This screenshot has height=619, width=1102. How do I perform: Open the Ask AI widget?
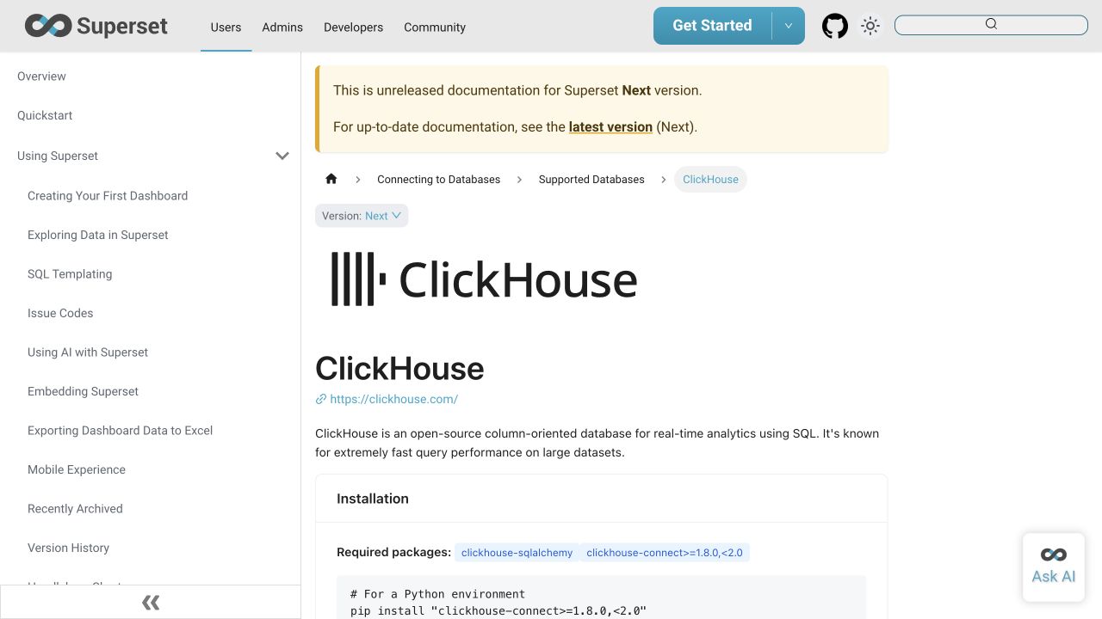pyautogui.click(x=1054, y=566)
